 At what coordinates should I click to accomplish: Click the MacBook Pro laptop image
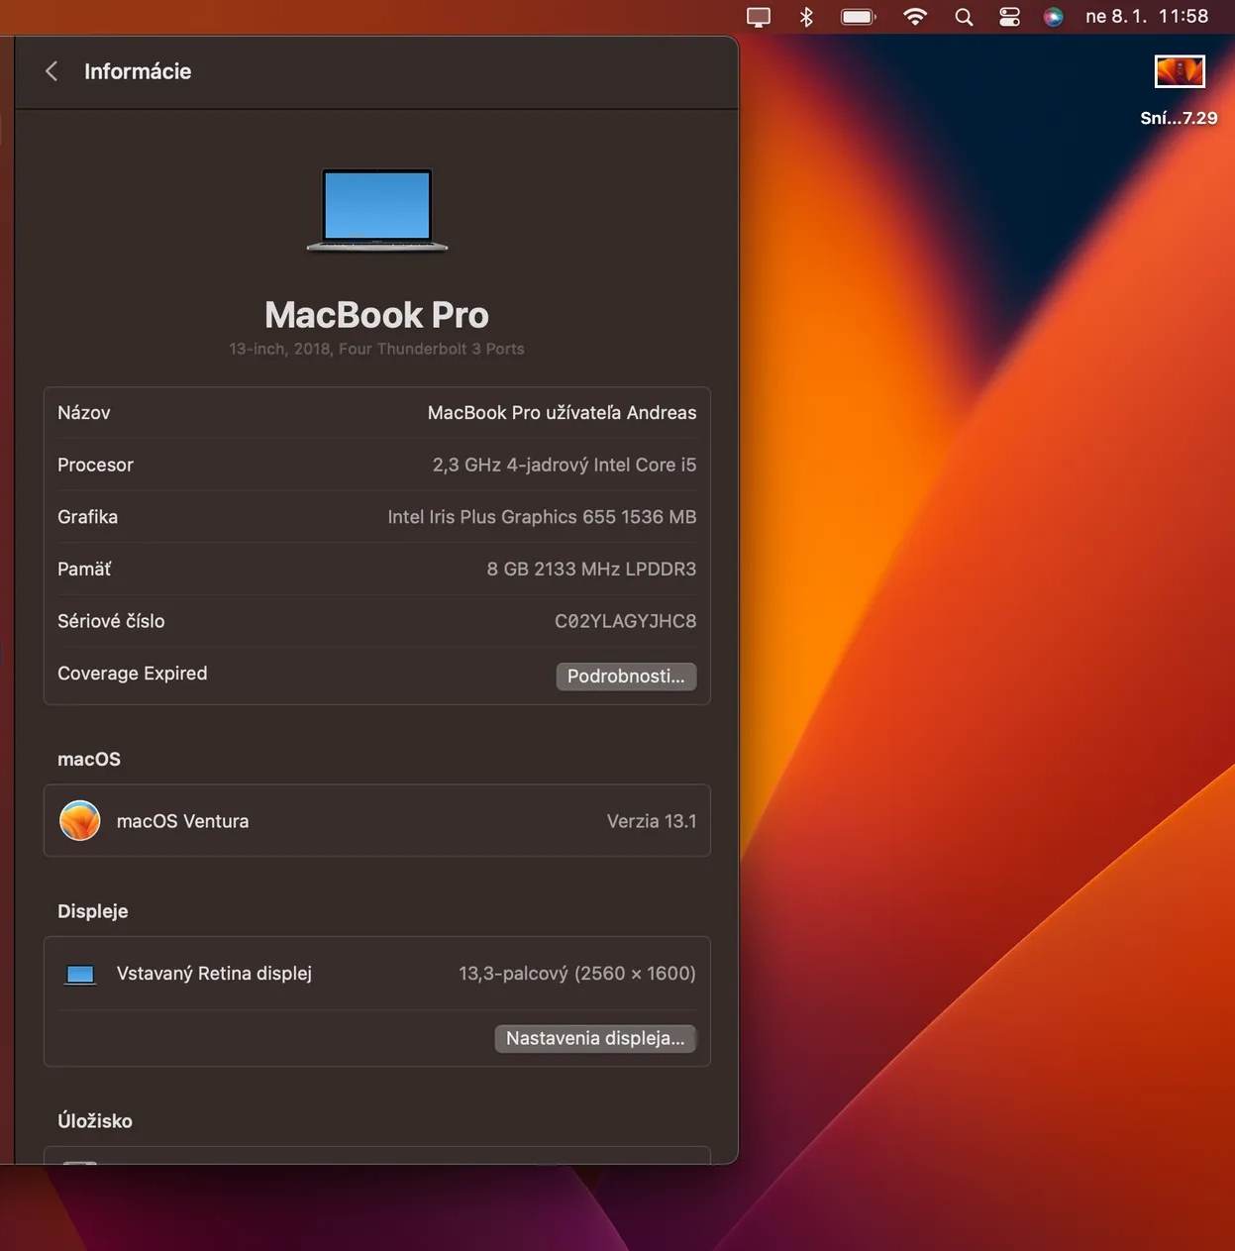tap(377, 210)
